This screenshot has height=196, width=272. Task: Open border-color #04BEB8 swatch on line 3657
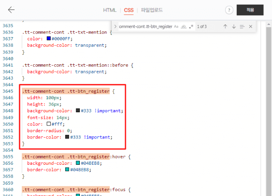(67, 169)
